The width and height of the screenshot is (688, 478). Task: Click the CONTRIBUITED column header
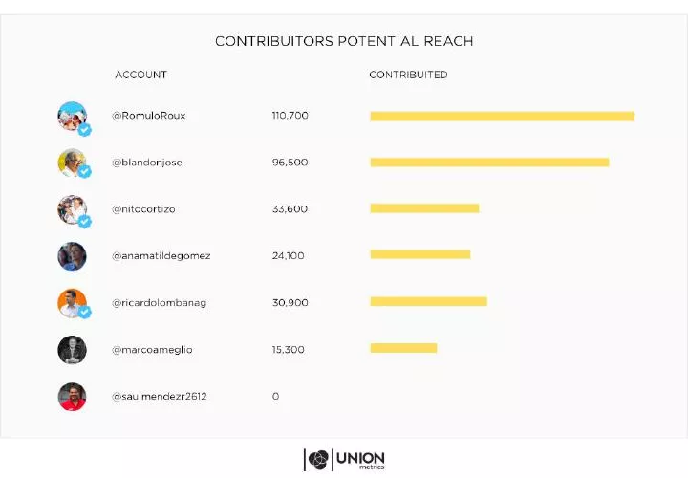(408, 75)
